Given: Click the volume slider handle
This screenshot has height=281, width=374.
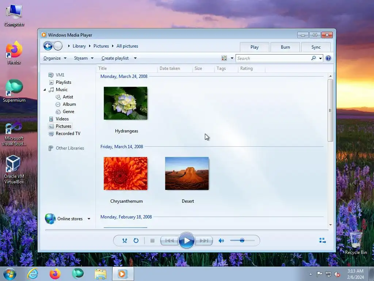Looking at the screenshot, I should click(242, 240).
